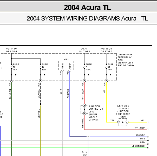Click the C506 junction connector symbol
Viewport: 157px width, 156px height.
coord(123,122)
